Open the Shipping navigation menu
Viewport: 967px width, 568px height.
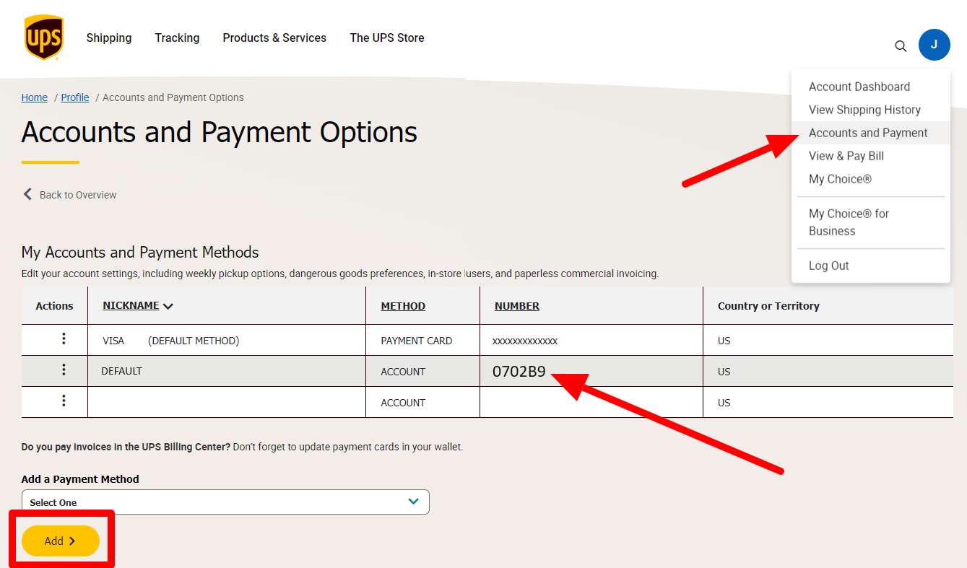109,38
